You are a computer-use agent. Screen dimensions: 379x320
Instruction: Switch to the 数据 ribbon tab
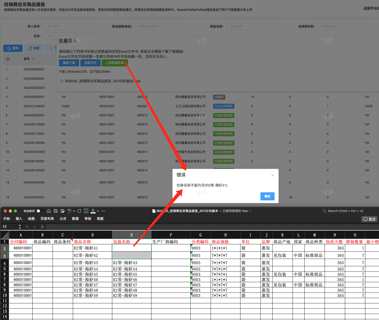pos(75,219)
